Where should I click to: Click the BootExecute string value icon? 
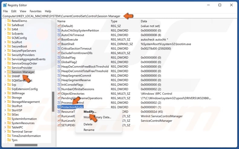[59, 39]
